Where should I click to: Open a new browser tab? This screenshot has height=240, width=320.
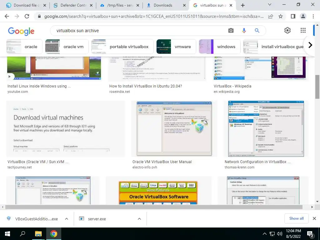click(242, 5)
